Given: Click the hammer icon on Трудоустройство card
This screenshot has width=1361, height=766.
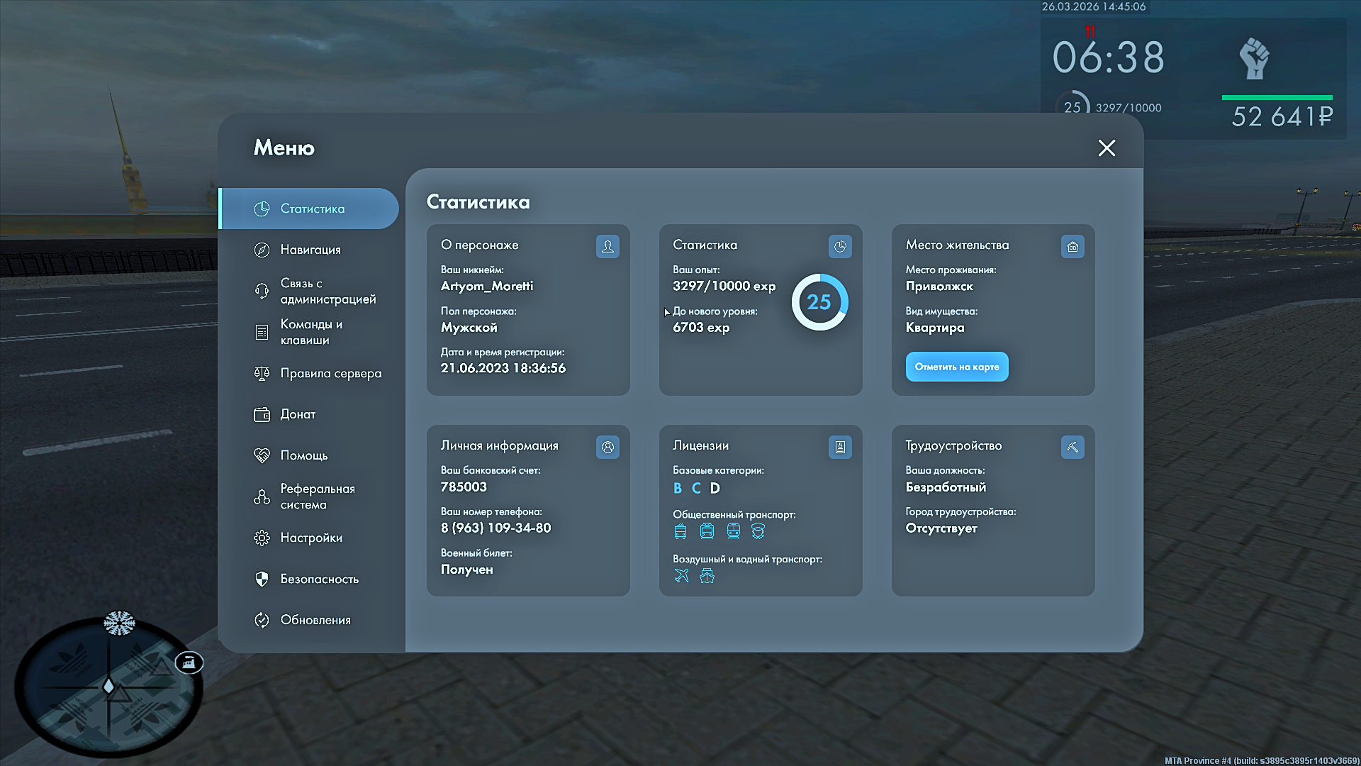Looking at the screenshot, I should click(1072, 447).
